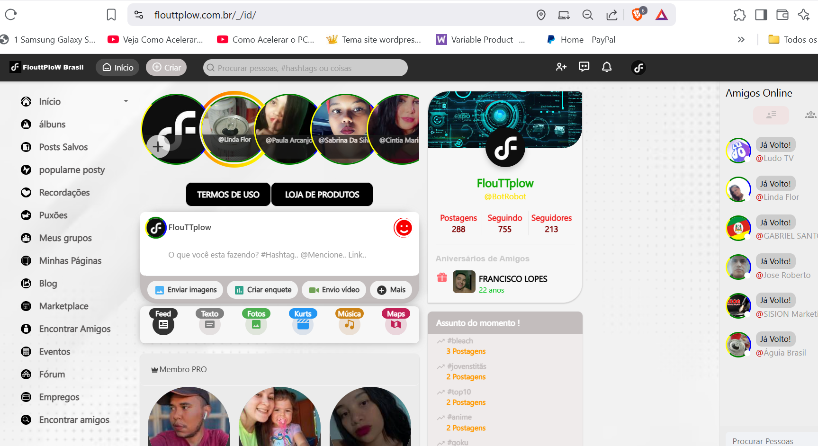This screenshot has height=446, width=818.
Task: Open the Maps post type icon
Action: click(x=396, y=324)
